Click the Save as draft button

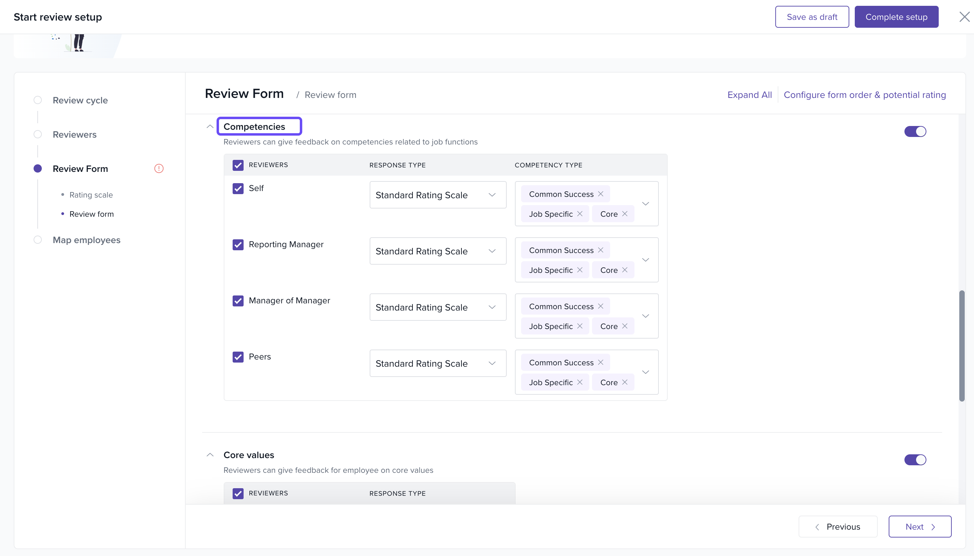pyautogui.click(x=812, y=17)
